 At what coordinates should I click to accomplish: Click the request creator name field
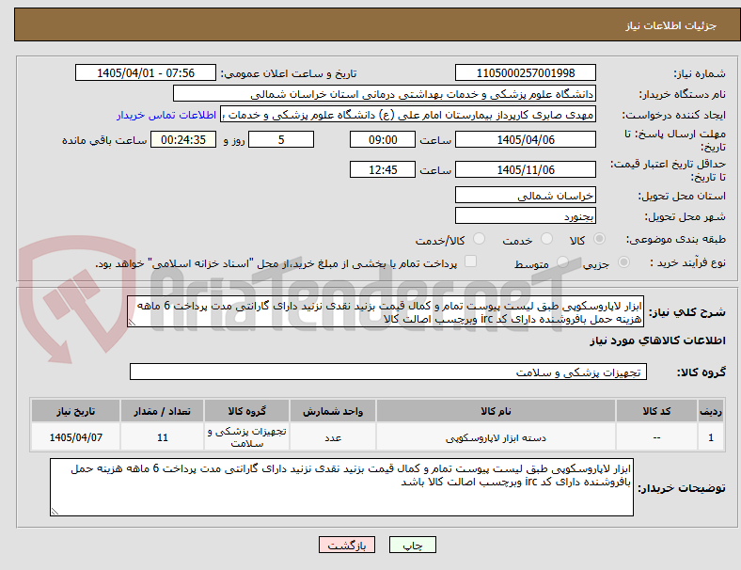point(408,115)
